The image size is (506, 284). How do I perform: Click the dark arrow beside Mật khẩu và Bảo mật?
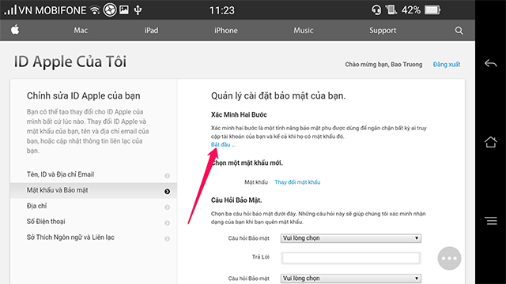tap(167, 192)
